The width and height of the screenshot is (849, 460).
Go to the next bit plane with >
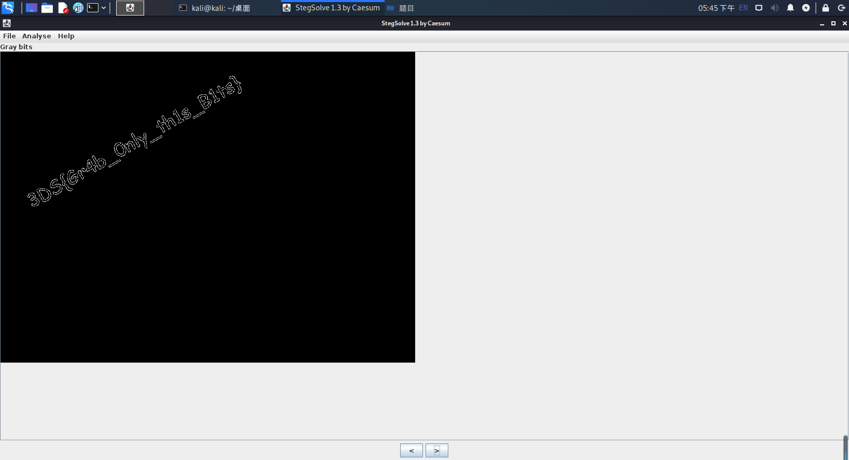pos(437,451)
